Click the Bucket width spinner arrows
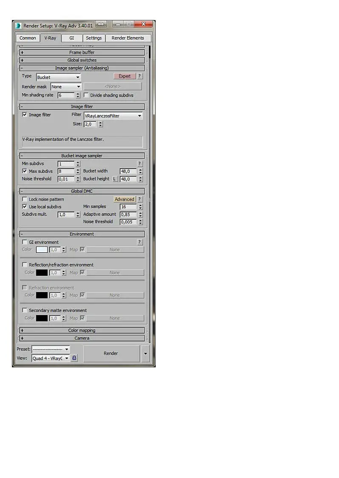The image size is (339, 478). [140, 172]
